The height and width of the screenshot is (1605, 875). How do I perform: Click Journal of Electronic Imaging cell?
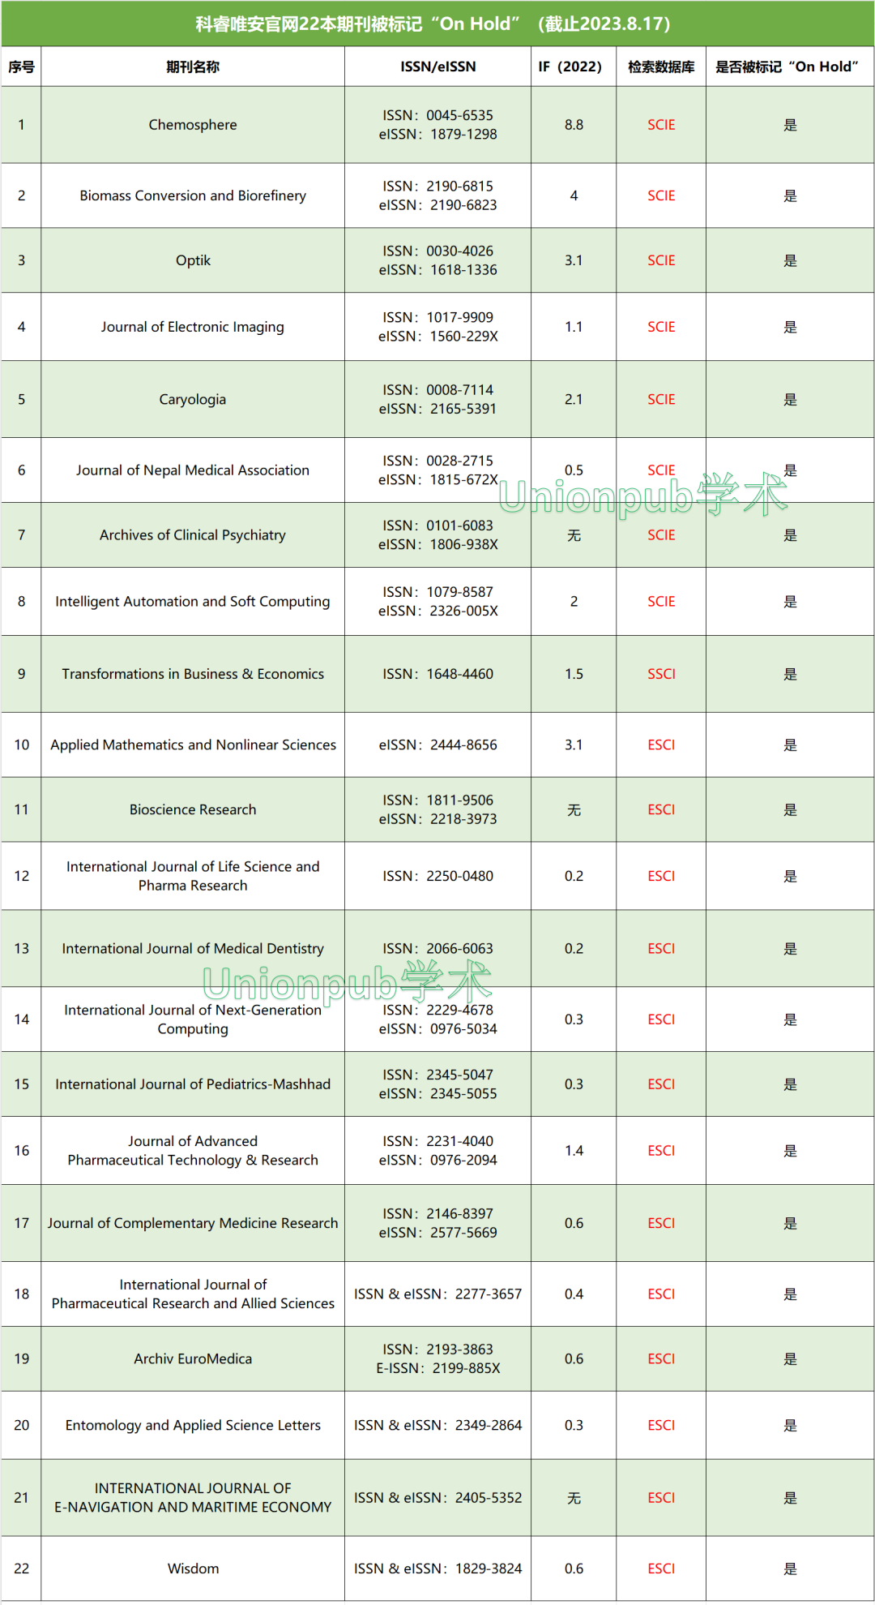click(x=193, y=327)
